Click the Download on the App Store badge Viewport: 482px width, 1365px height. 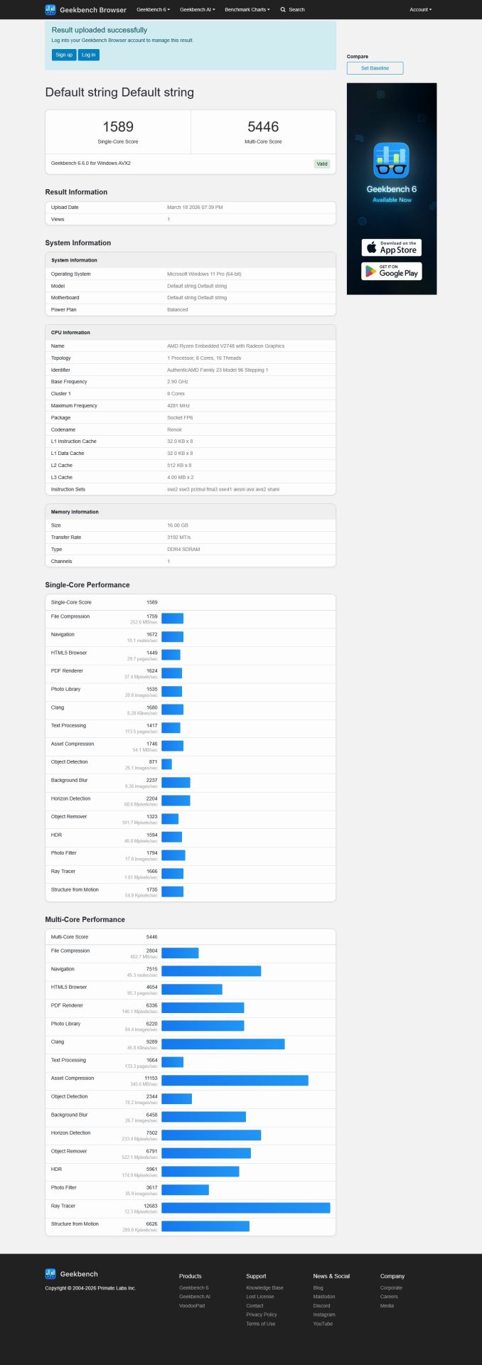click(x=391, y=247)
